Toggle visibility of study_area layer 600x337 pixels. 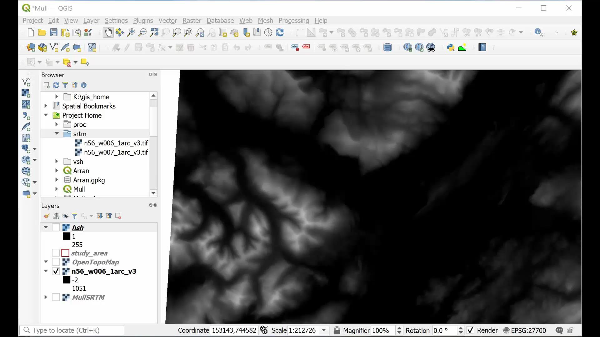(x=56, y=253)
